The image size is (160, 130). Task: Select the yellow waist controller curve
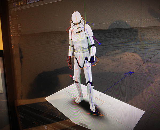point(81,50)
